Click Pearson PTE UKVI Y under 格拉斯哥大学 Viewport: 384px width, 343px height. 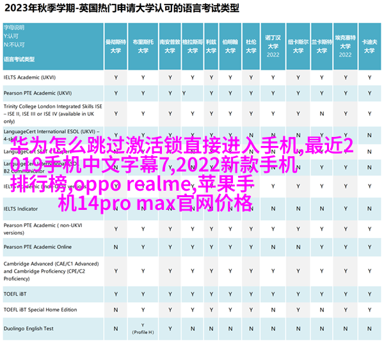pos(184,93)
